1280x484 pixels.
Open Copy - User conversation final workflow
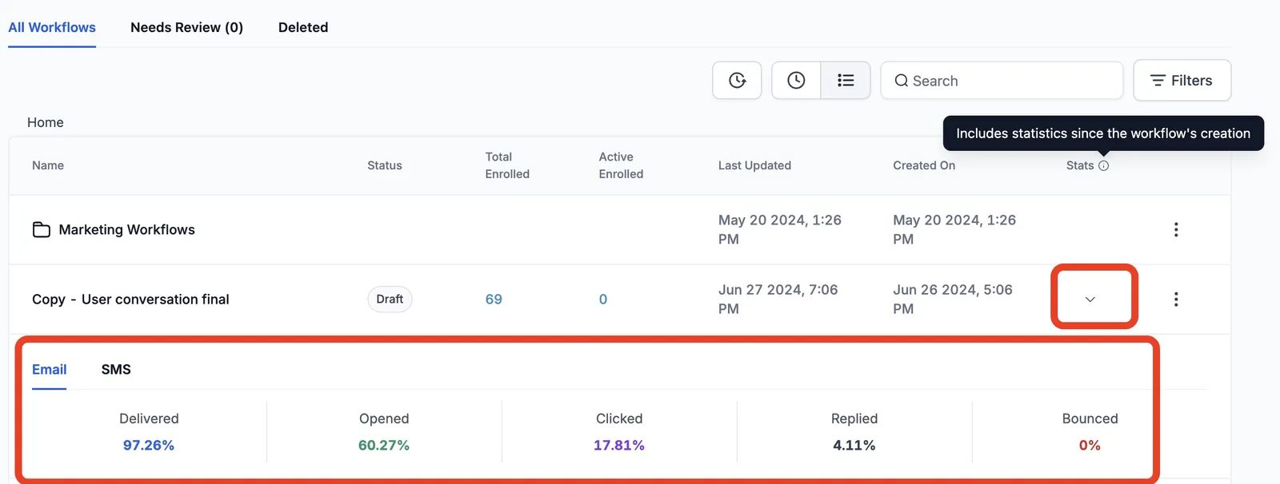tap(130, 300)
